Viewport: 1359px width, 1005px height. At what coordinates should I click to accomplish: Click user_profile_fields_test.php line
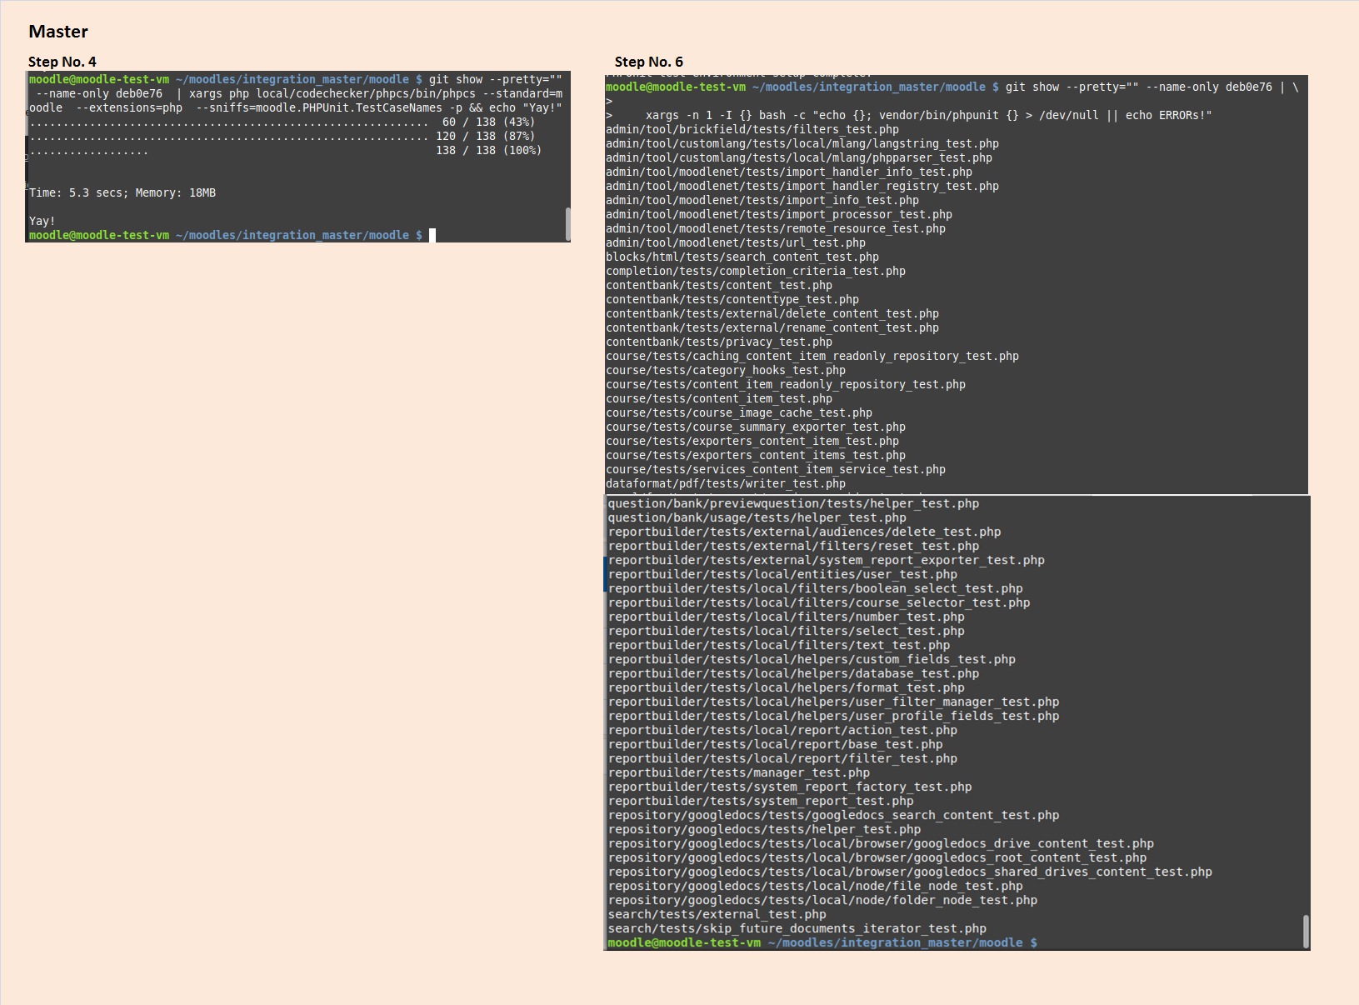(x=834, y=716)
